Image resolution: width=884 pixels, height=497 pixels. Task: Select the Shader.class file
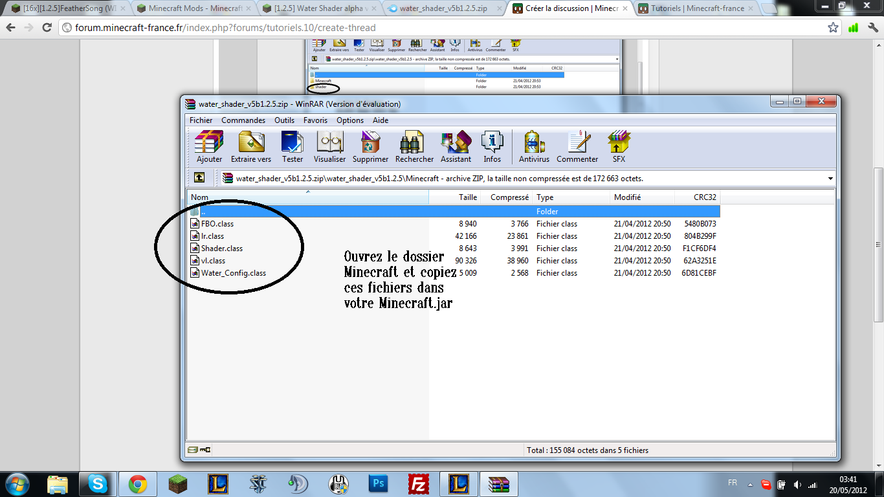click(222, 248)
